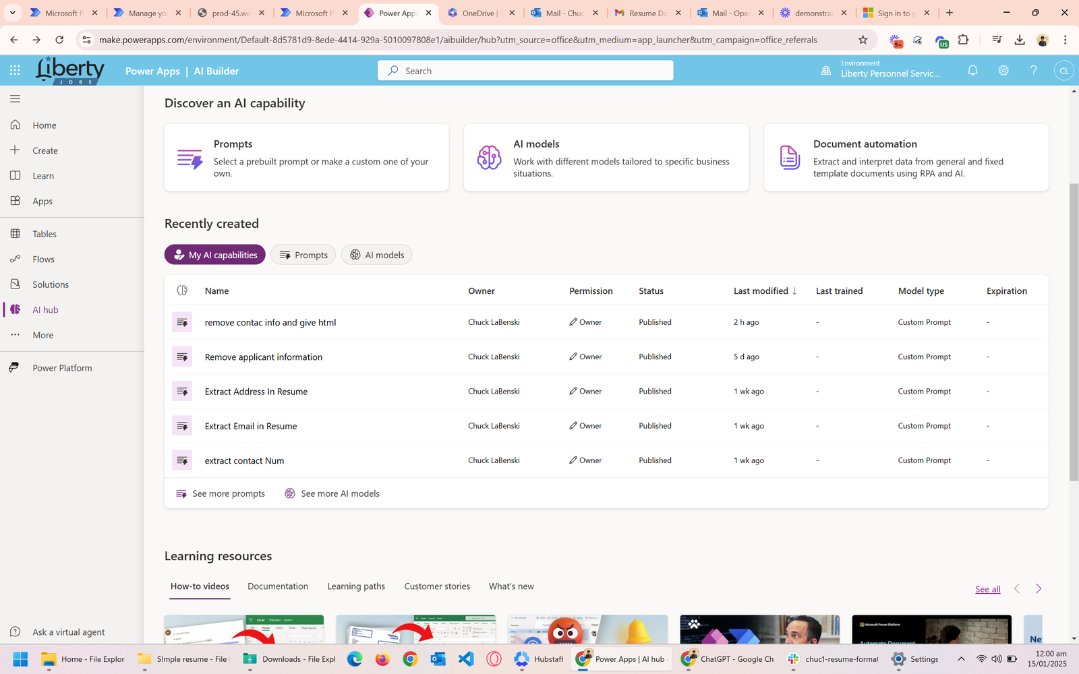Filter the list by AI models pill
The image size is (1079, 674).
click(376, 255)
